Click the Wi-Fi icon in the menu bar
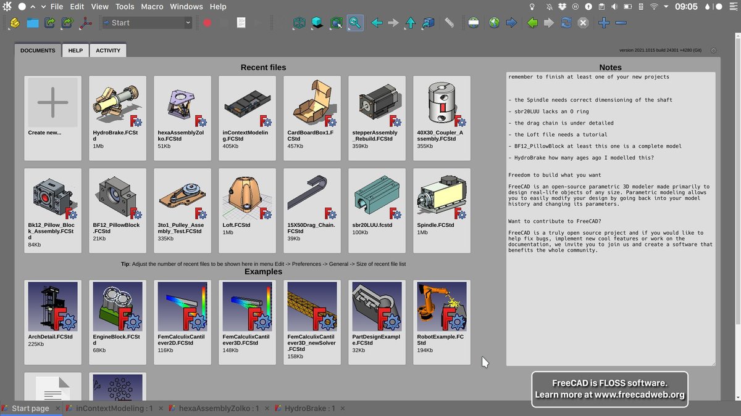The image size is (741, 416). (x=655, y=6)
